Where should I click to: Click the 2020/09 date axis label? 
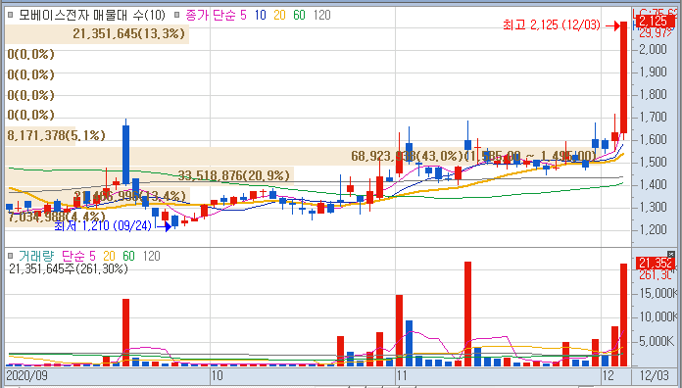[x=26, y=375]
